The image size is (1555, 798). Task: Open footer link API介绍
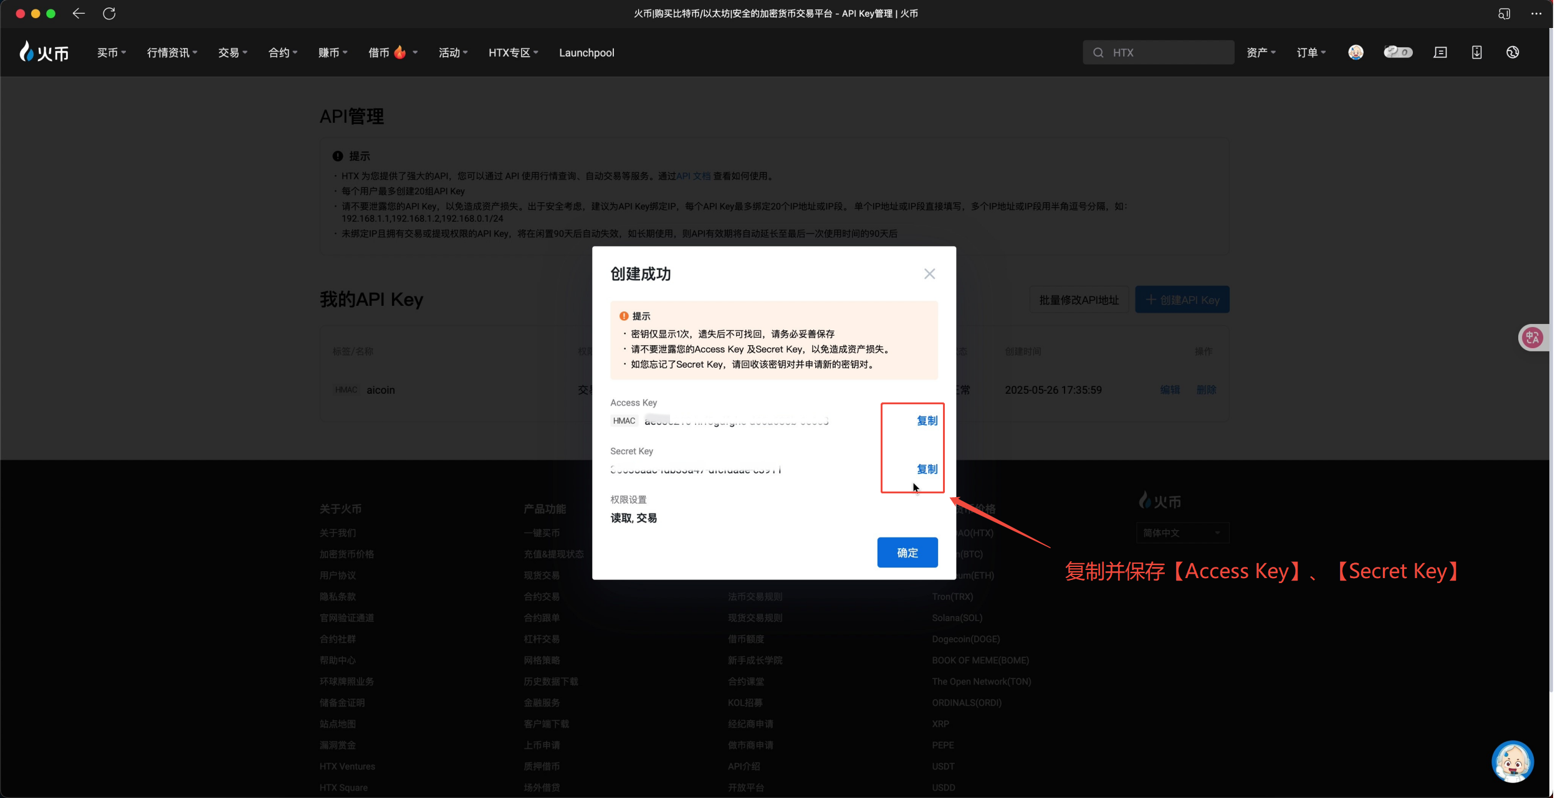[x=744, y=767]
